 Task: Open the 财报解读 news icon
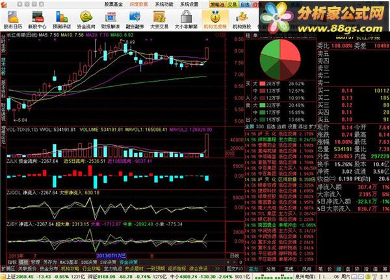[110, 20]
